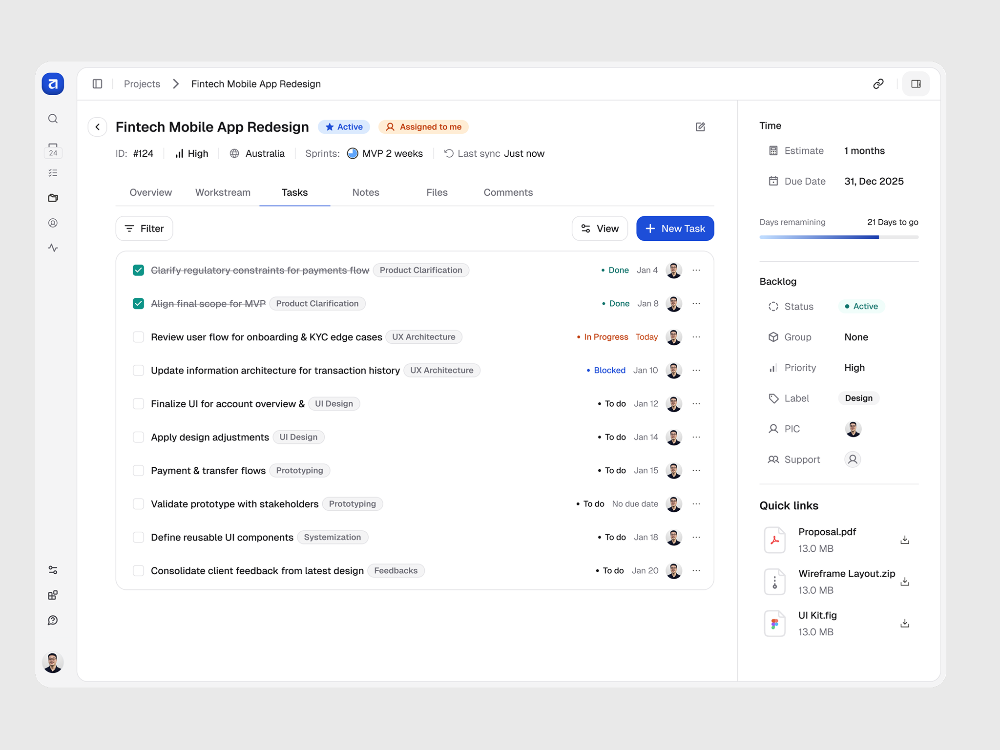Check Review user flow for onboarding task
This screenshot has width=1000, height=750.
(x=138, y=337)
